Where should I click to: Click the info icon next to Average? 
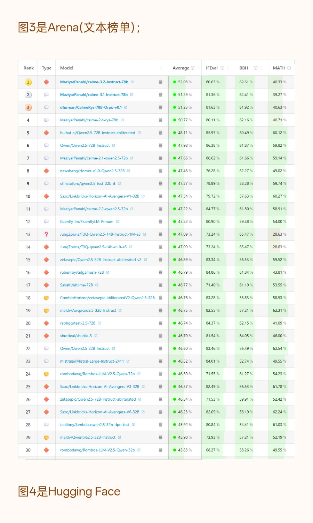[193, 68]
